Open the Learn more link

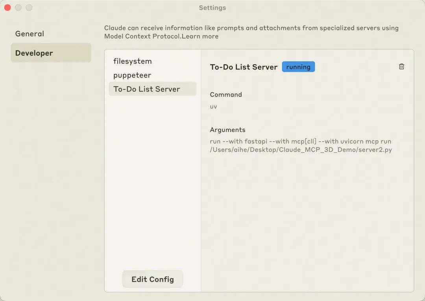200,36
